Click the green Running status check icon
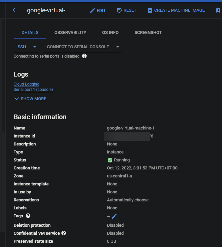 (110, 160)
